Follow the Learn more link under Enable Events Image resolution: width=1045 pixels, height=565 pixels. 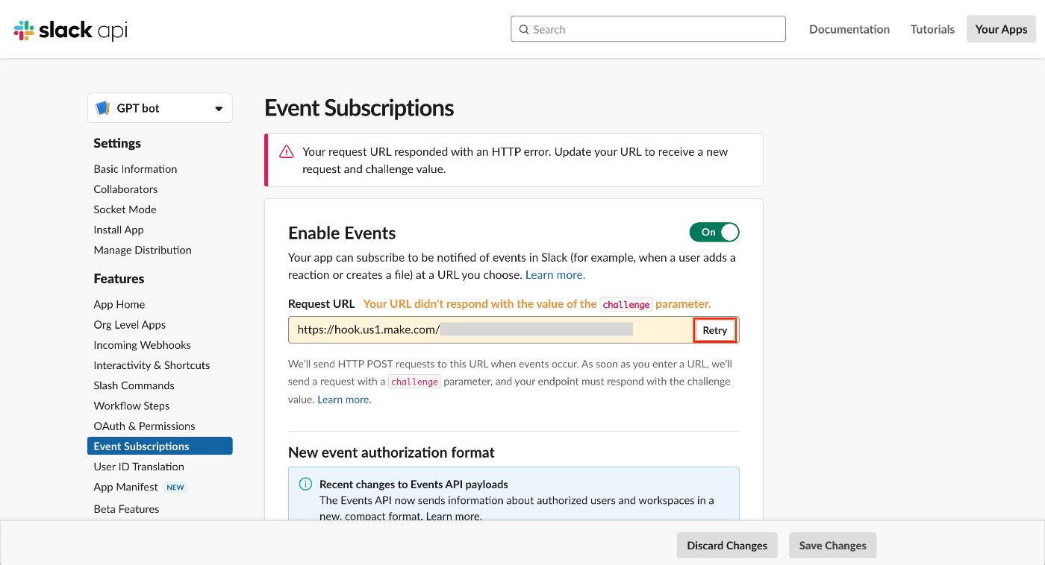555,275
